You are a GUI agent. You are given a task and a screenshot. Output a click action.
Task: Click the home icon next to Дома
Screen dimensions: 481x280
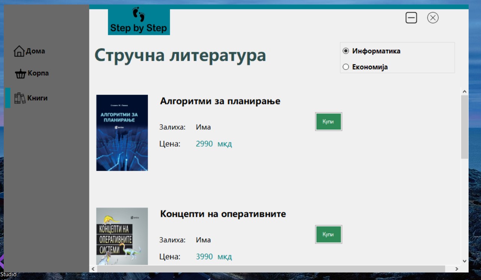(x=19, y=50)
